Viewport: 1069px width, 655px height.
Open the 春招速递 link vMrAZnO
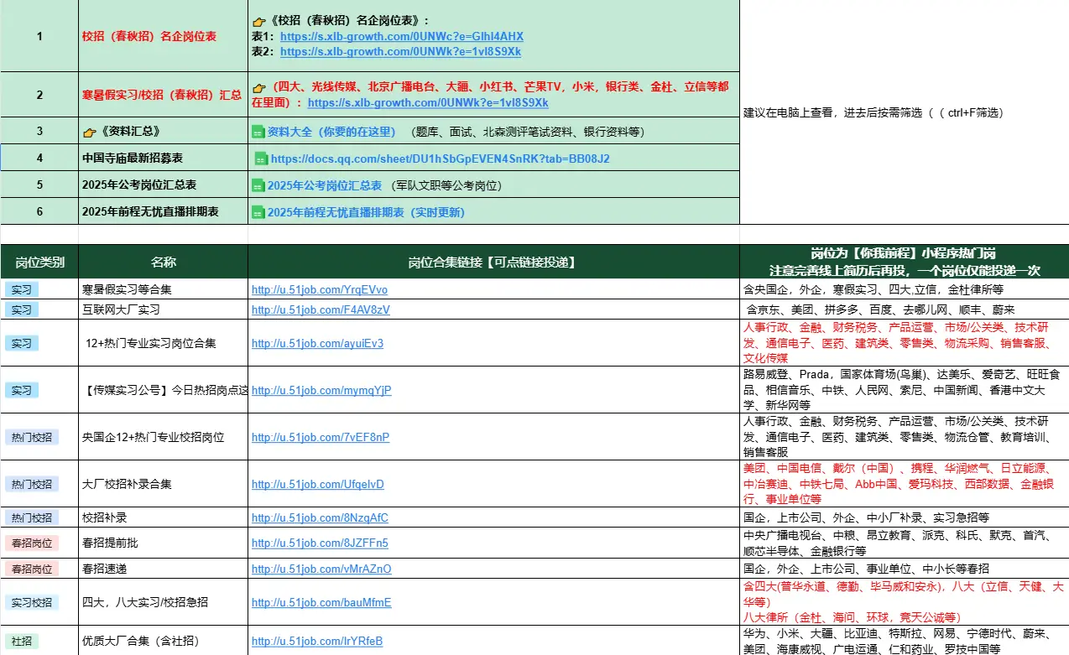(x=321, y=569)
